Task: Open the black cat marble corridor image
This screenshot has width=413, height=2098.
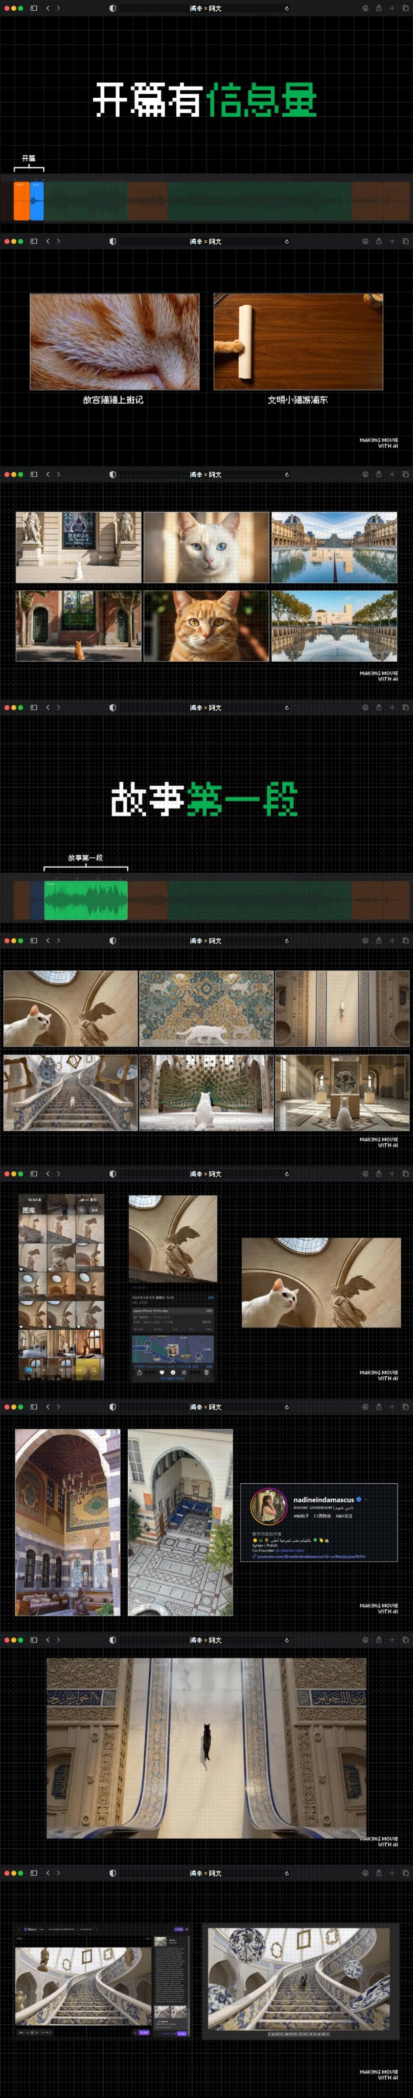Action: pyautogui.click(x=206, y=1749)
